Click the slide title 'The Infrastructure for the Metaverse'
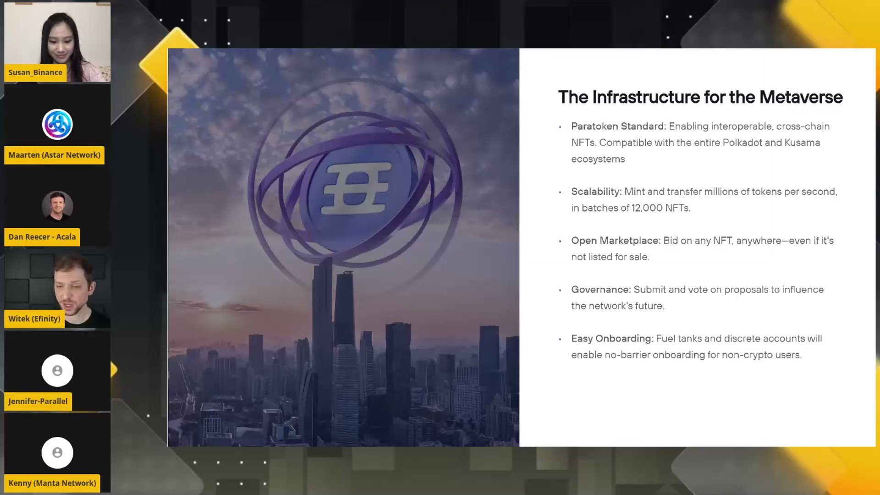The image size is (880, 495). (x=700, y=97)
